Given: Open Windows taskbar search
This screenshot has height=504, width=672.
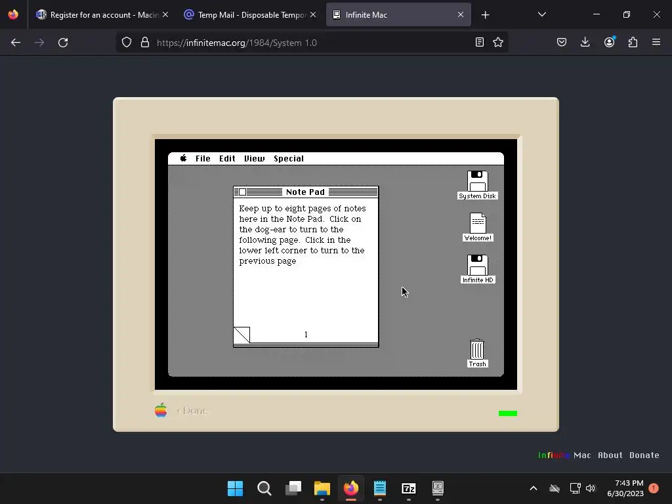Looking at the screenshot, I should tap(264, 488).
